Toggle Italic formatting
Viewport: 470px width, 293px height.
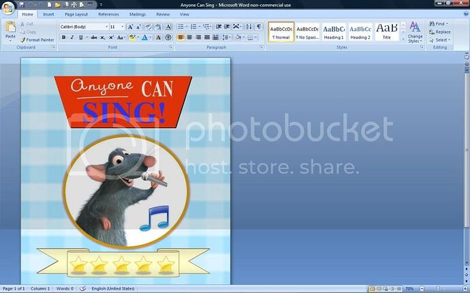pyautogui.click(x=72, y=37)
